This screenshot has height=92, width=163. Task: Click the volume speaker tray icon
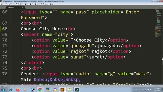[151, 90]
